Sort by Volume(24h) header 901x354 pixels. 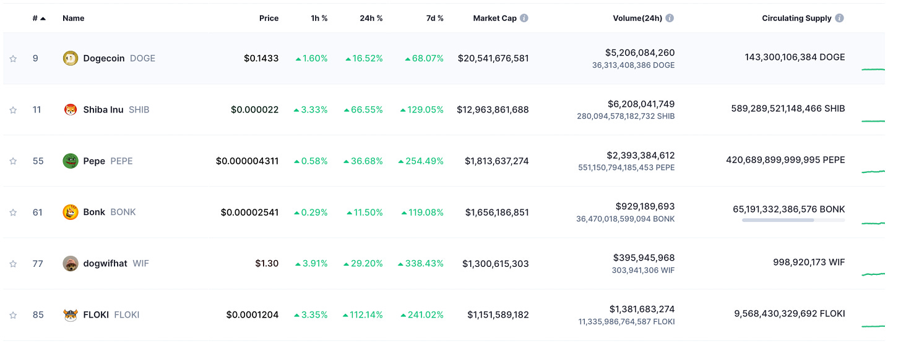pyautogui.click(x=638, y=19)
